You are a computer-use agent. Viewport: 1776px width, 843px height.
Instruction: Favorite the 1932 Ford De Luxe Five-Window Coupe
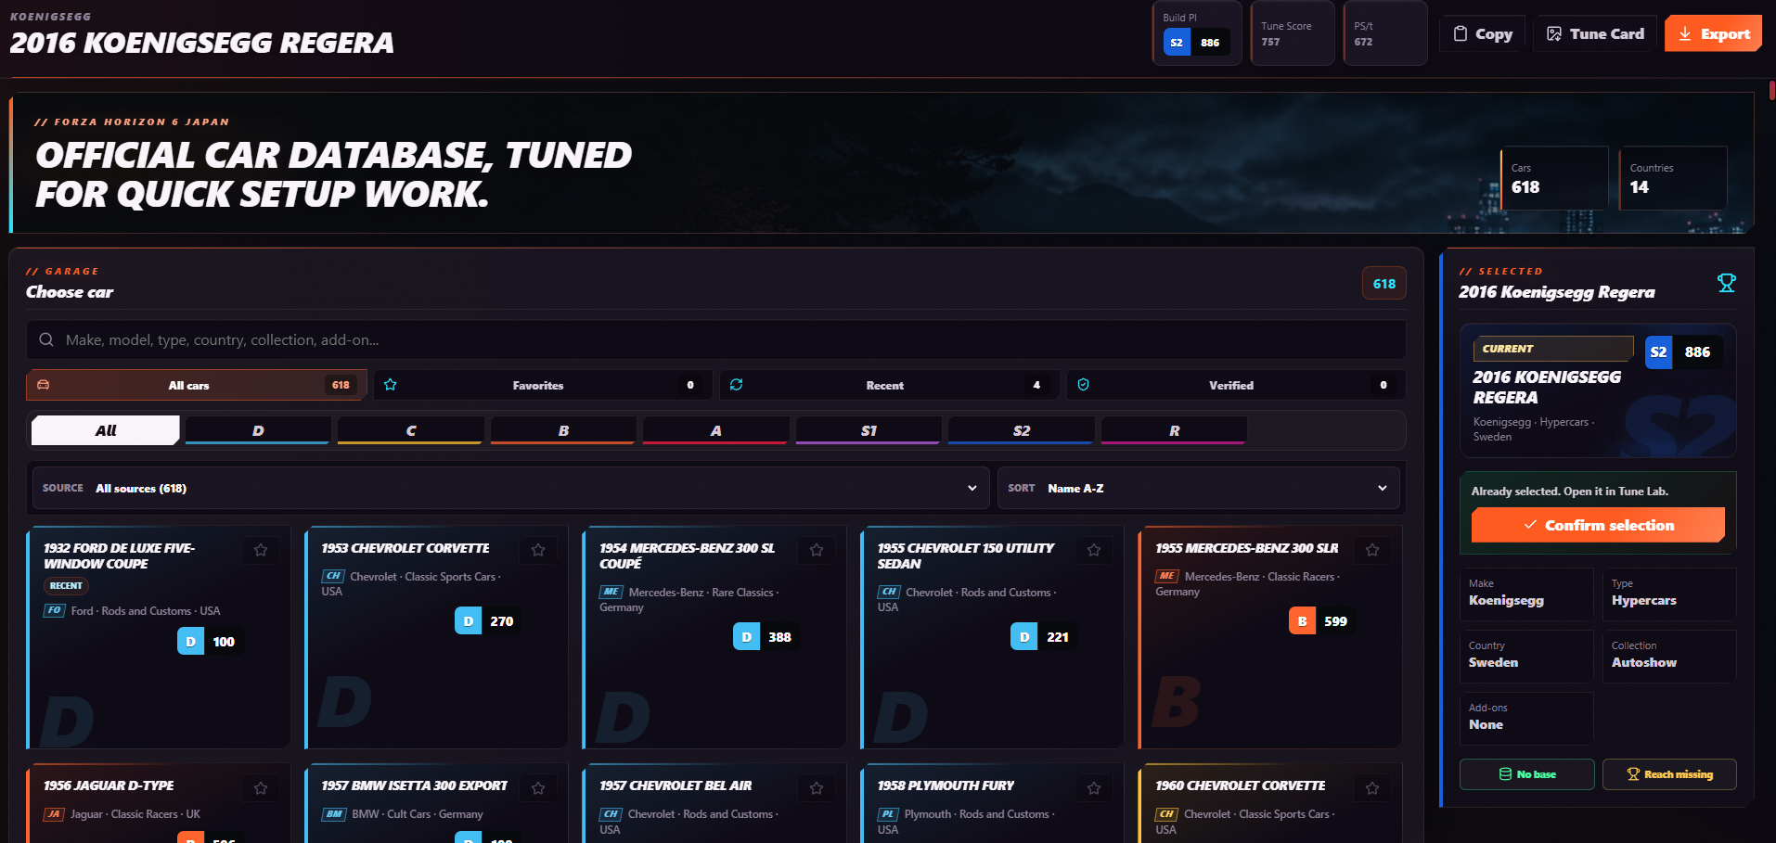point(261,550)
